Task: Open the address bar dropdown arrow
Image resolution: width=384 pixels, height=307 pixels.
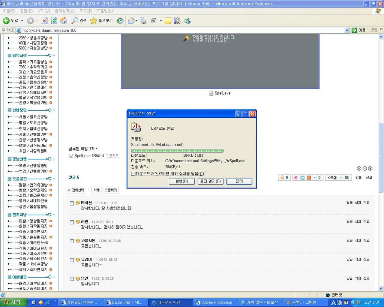Action: point(347,30)
